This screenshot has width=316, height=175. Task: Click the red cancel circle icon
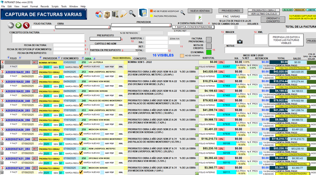click(x=26, y=26)
